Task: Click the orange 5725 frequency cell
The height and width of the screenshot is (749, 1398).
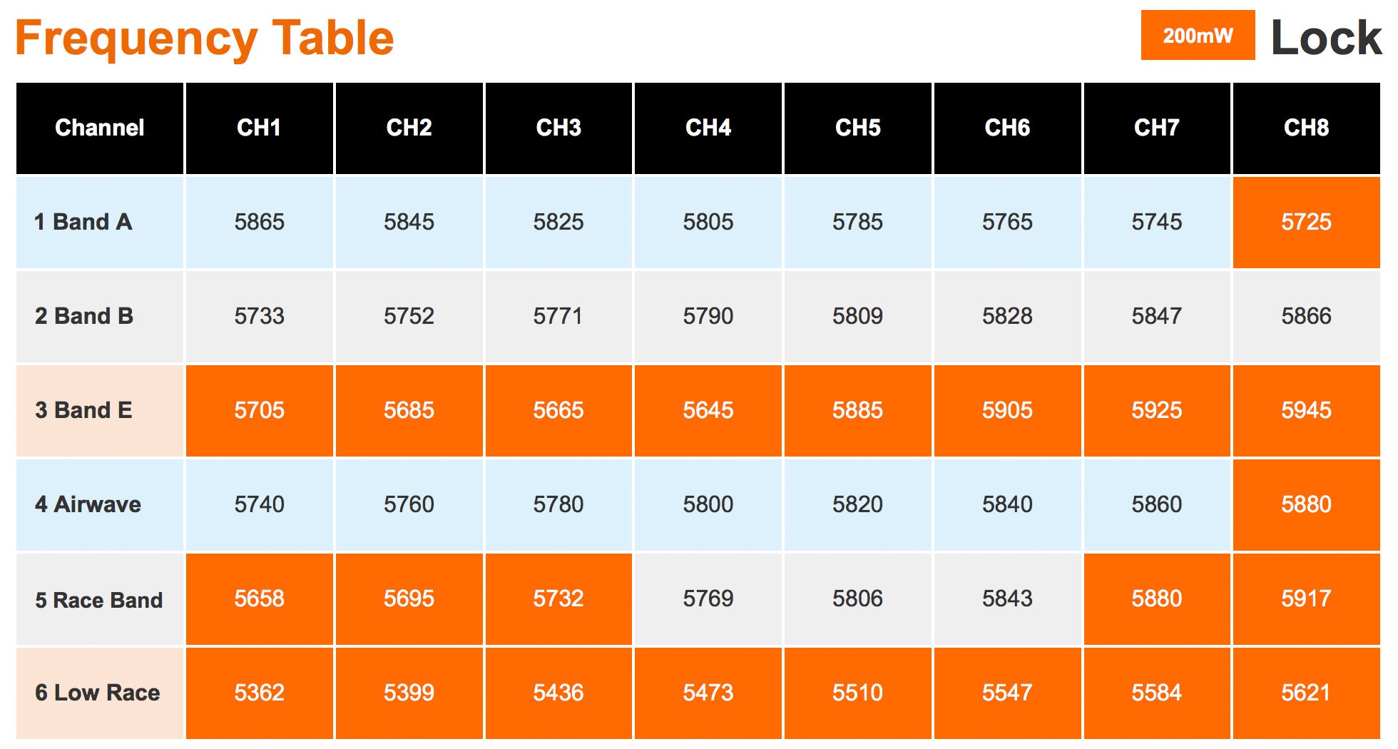Action: click(1306, 222)
